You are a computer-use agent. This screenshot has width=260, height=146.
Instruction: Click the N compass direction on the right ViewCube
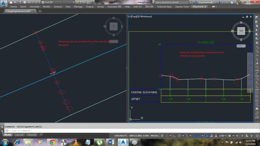point(241,23)
